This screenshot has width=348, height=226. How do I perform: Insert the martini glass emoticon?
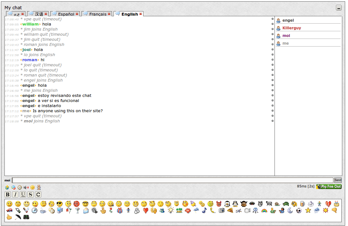pyautogui.click(x=77, y=210)
